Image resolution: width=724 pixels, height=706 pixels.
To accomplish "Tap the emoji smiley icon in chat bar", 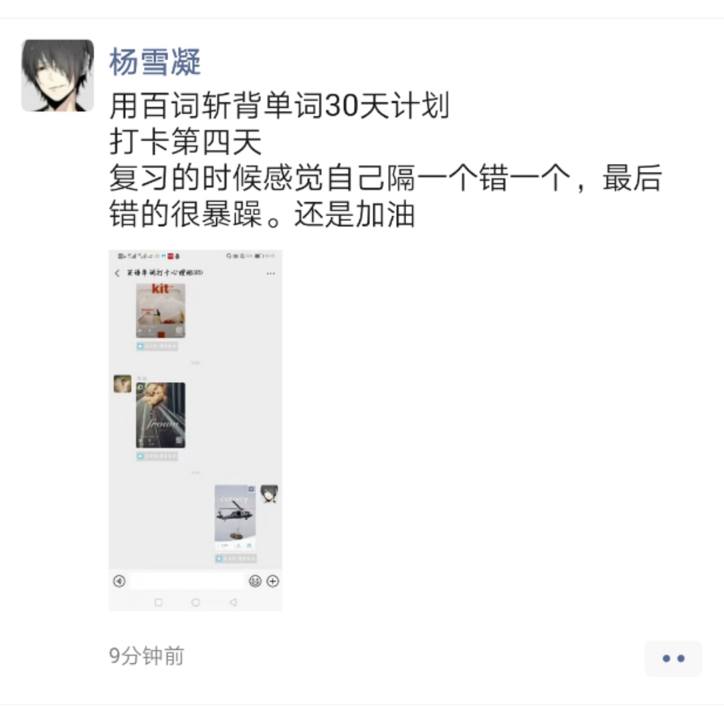I will coord(255,581).
